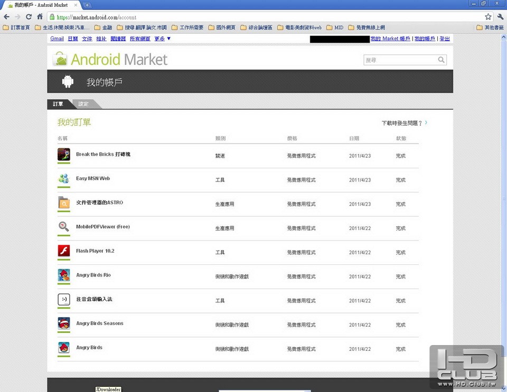The height and width of the screenshot is (392, 507).
Task: Click the search magnifier icon in Market search box
Action: click(x=441, y=60)
